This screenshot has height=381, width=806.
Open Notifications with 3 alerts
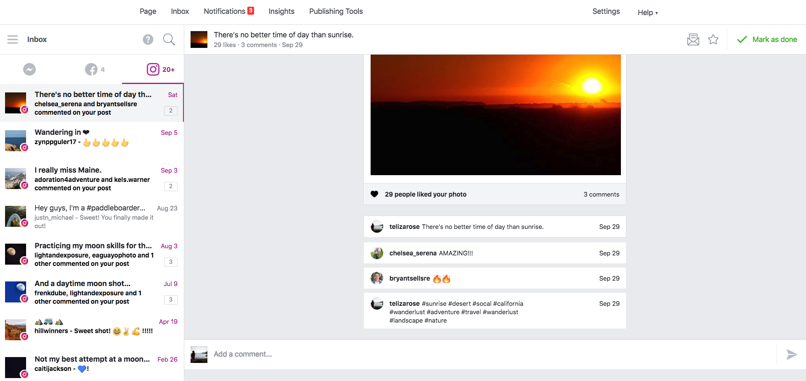pos(229,11)
